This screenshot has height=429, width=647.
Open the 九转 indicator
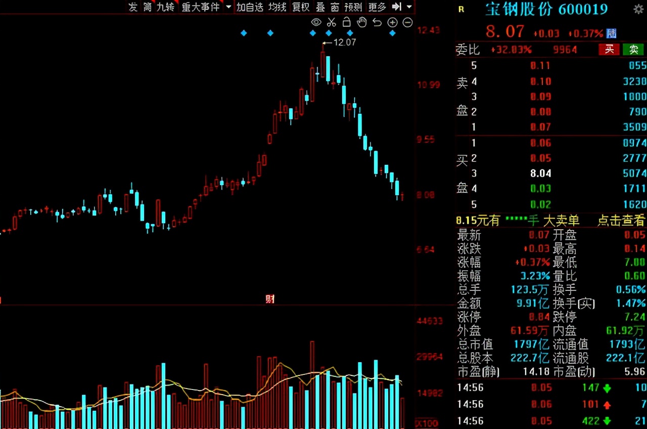166,7
